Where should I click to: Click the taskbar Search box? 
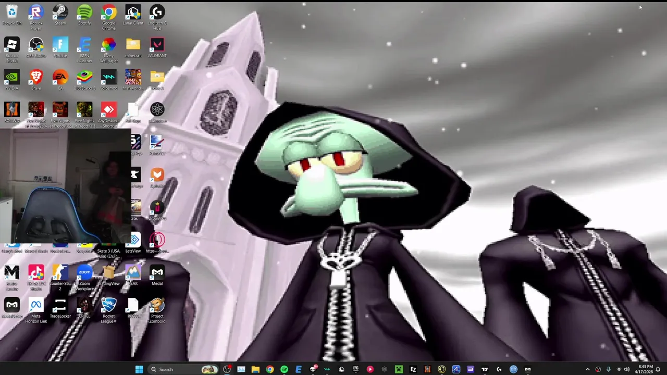pyautogui.click(x=183, y=369)
